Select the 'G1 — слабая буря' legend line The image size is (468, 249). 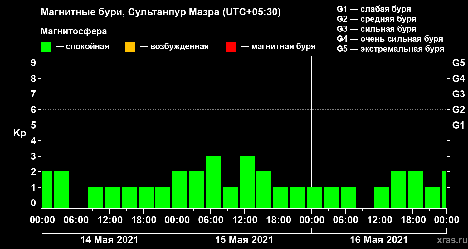click(374, 9)
